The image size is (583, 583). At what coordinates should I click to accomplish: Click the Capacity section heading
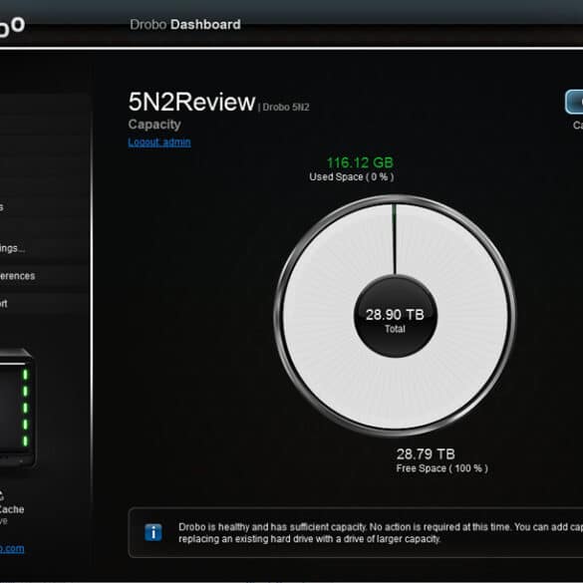click(x=154, y=125)
